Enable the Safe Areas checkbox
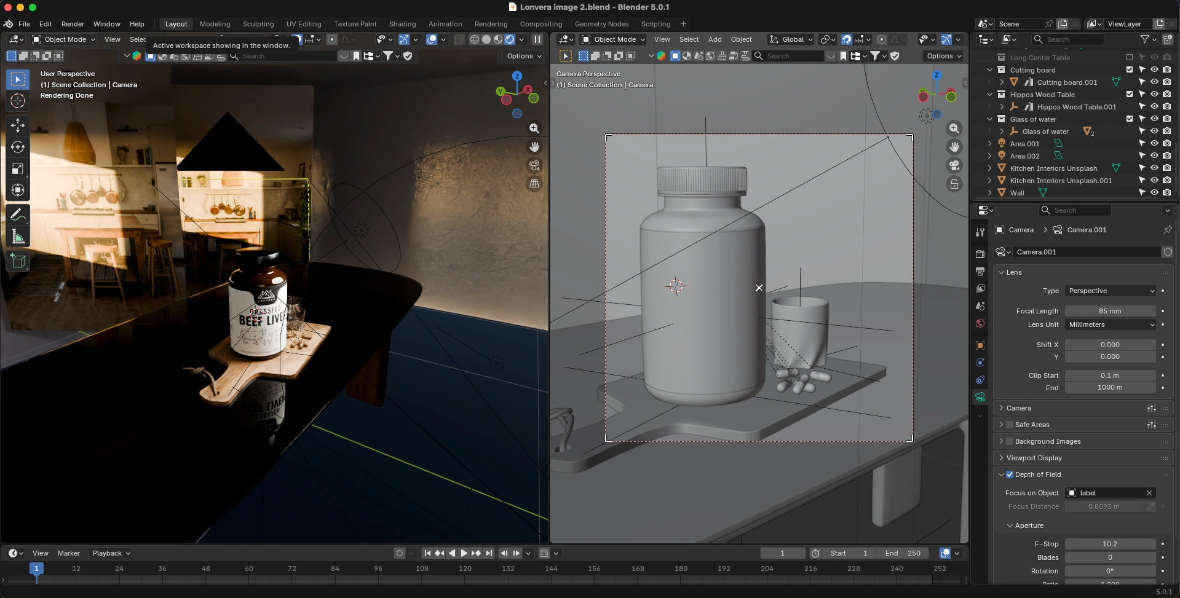Viewport: 1180px width, 598px height. point(1009,425)
